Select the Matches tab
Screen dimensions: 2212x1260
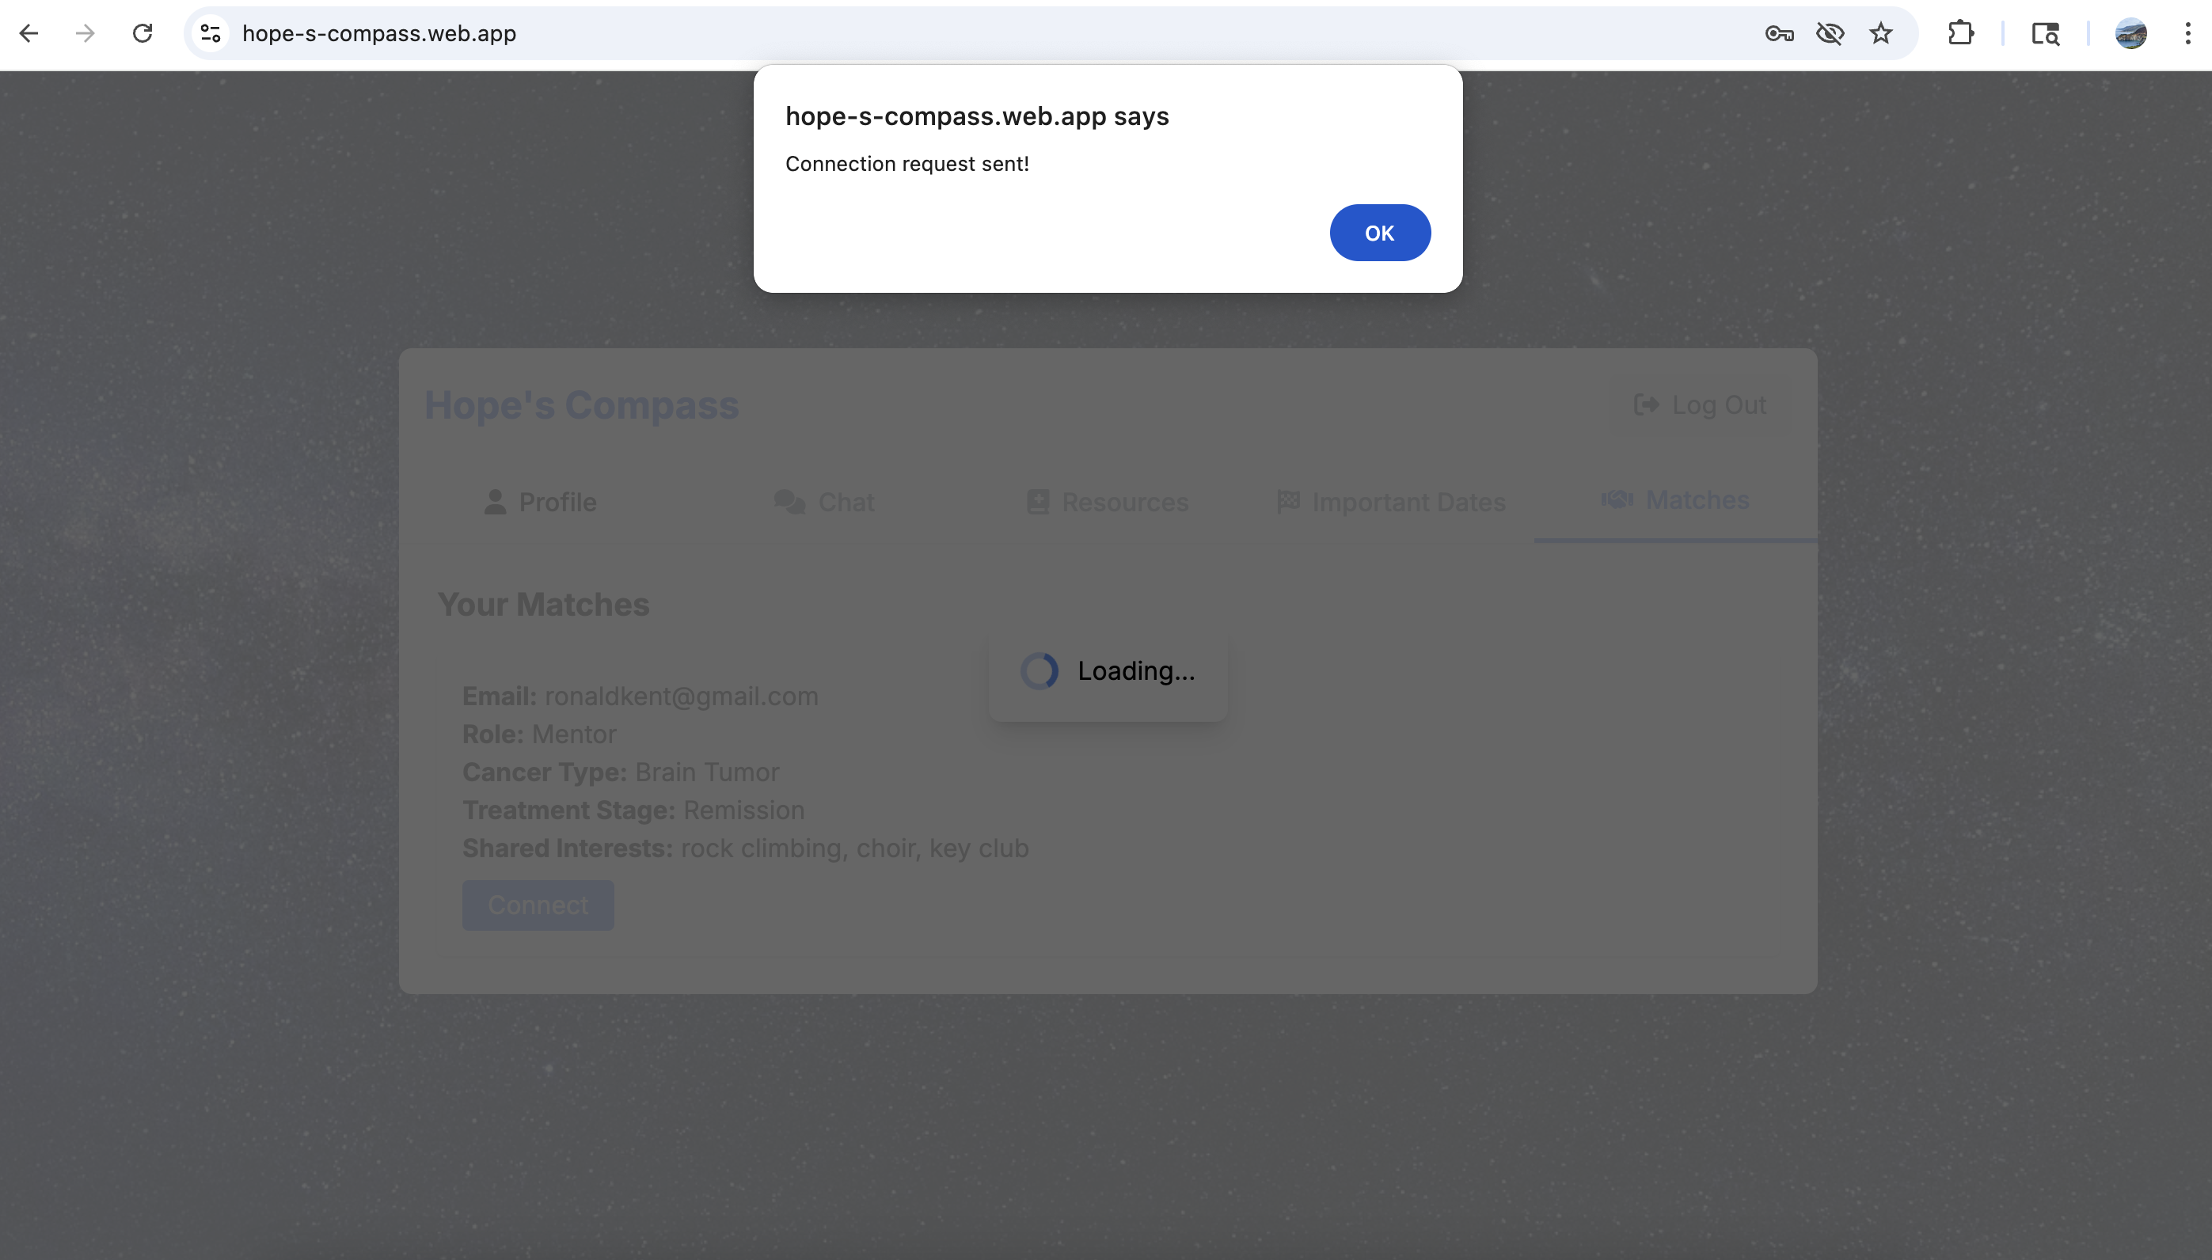(1675, 500)
